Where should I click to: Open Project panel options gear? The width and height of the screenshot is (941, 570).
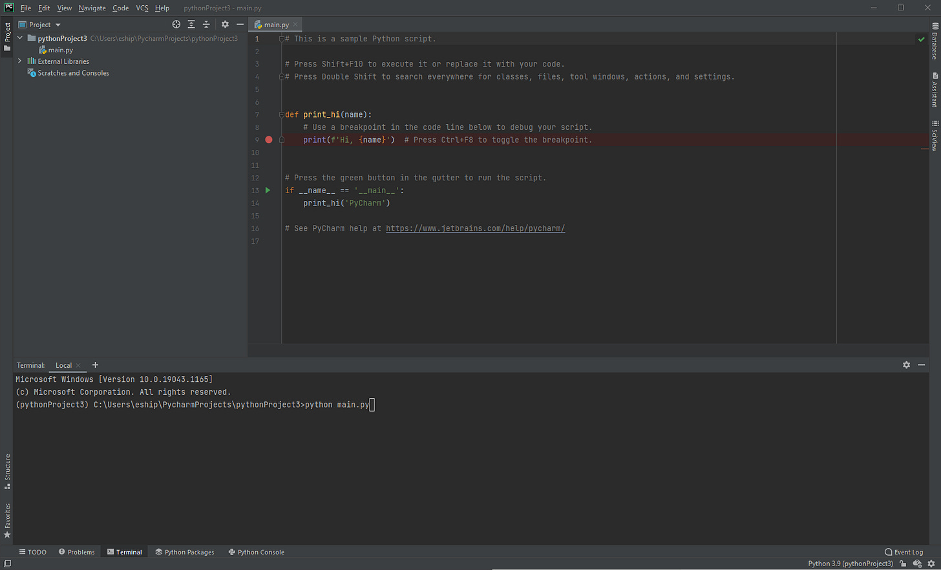[225, 25]
